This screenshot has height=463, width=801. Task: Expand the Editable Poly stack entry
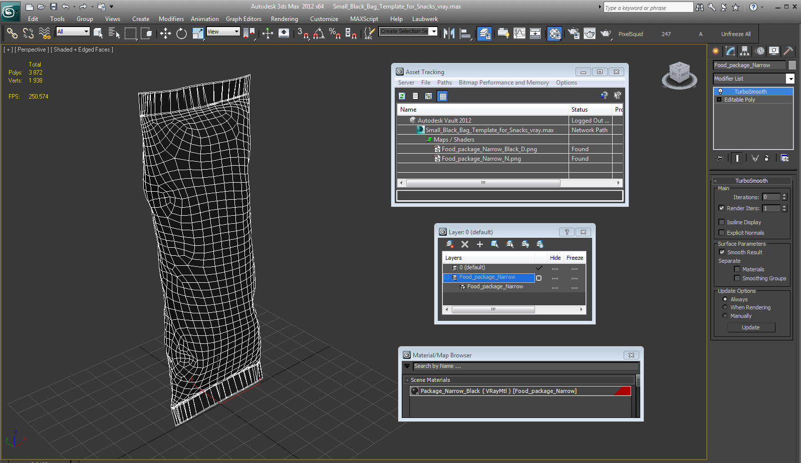pos(719,100)
